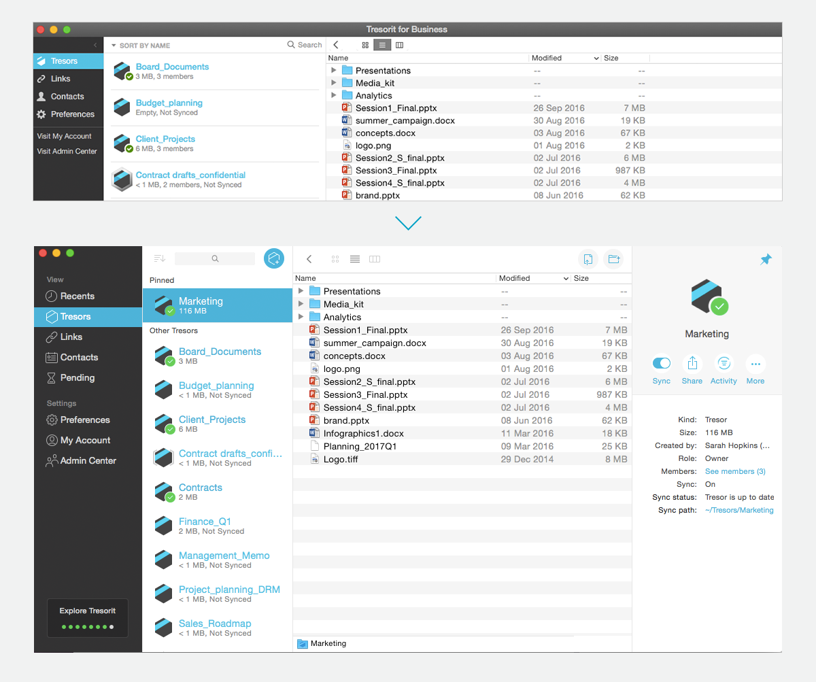Click the More ellipsis icon in the details panel
This screenshot has width=816, height=682.
click(755, 363)
